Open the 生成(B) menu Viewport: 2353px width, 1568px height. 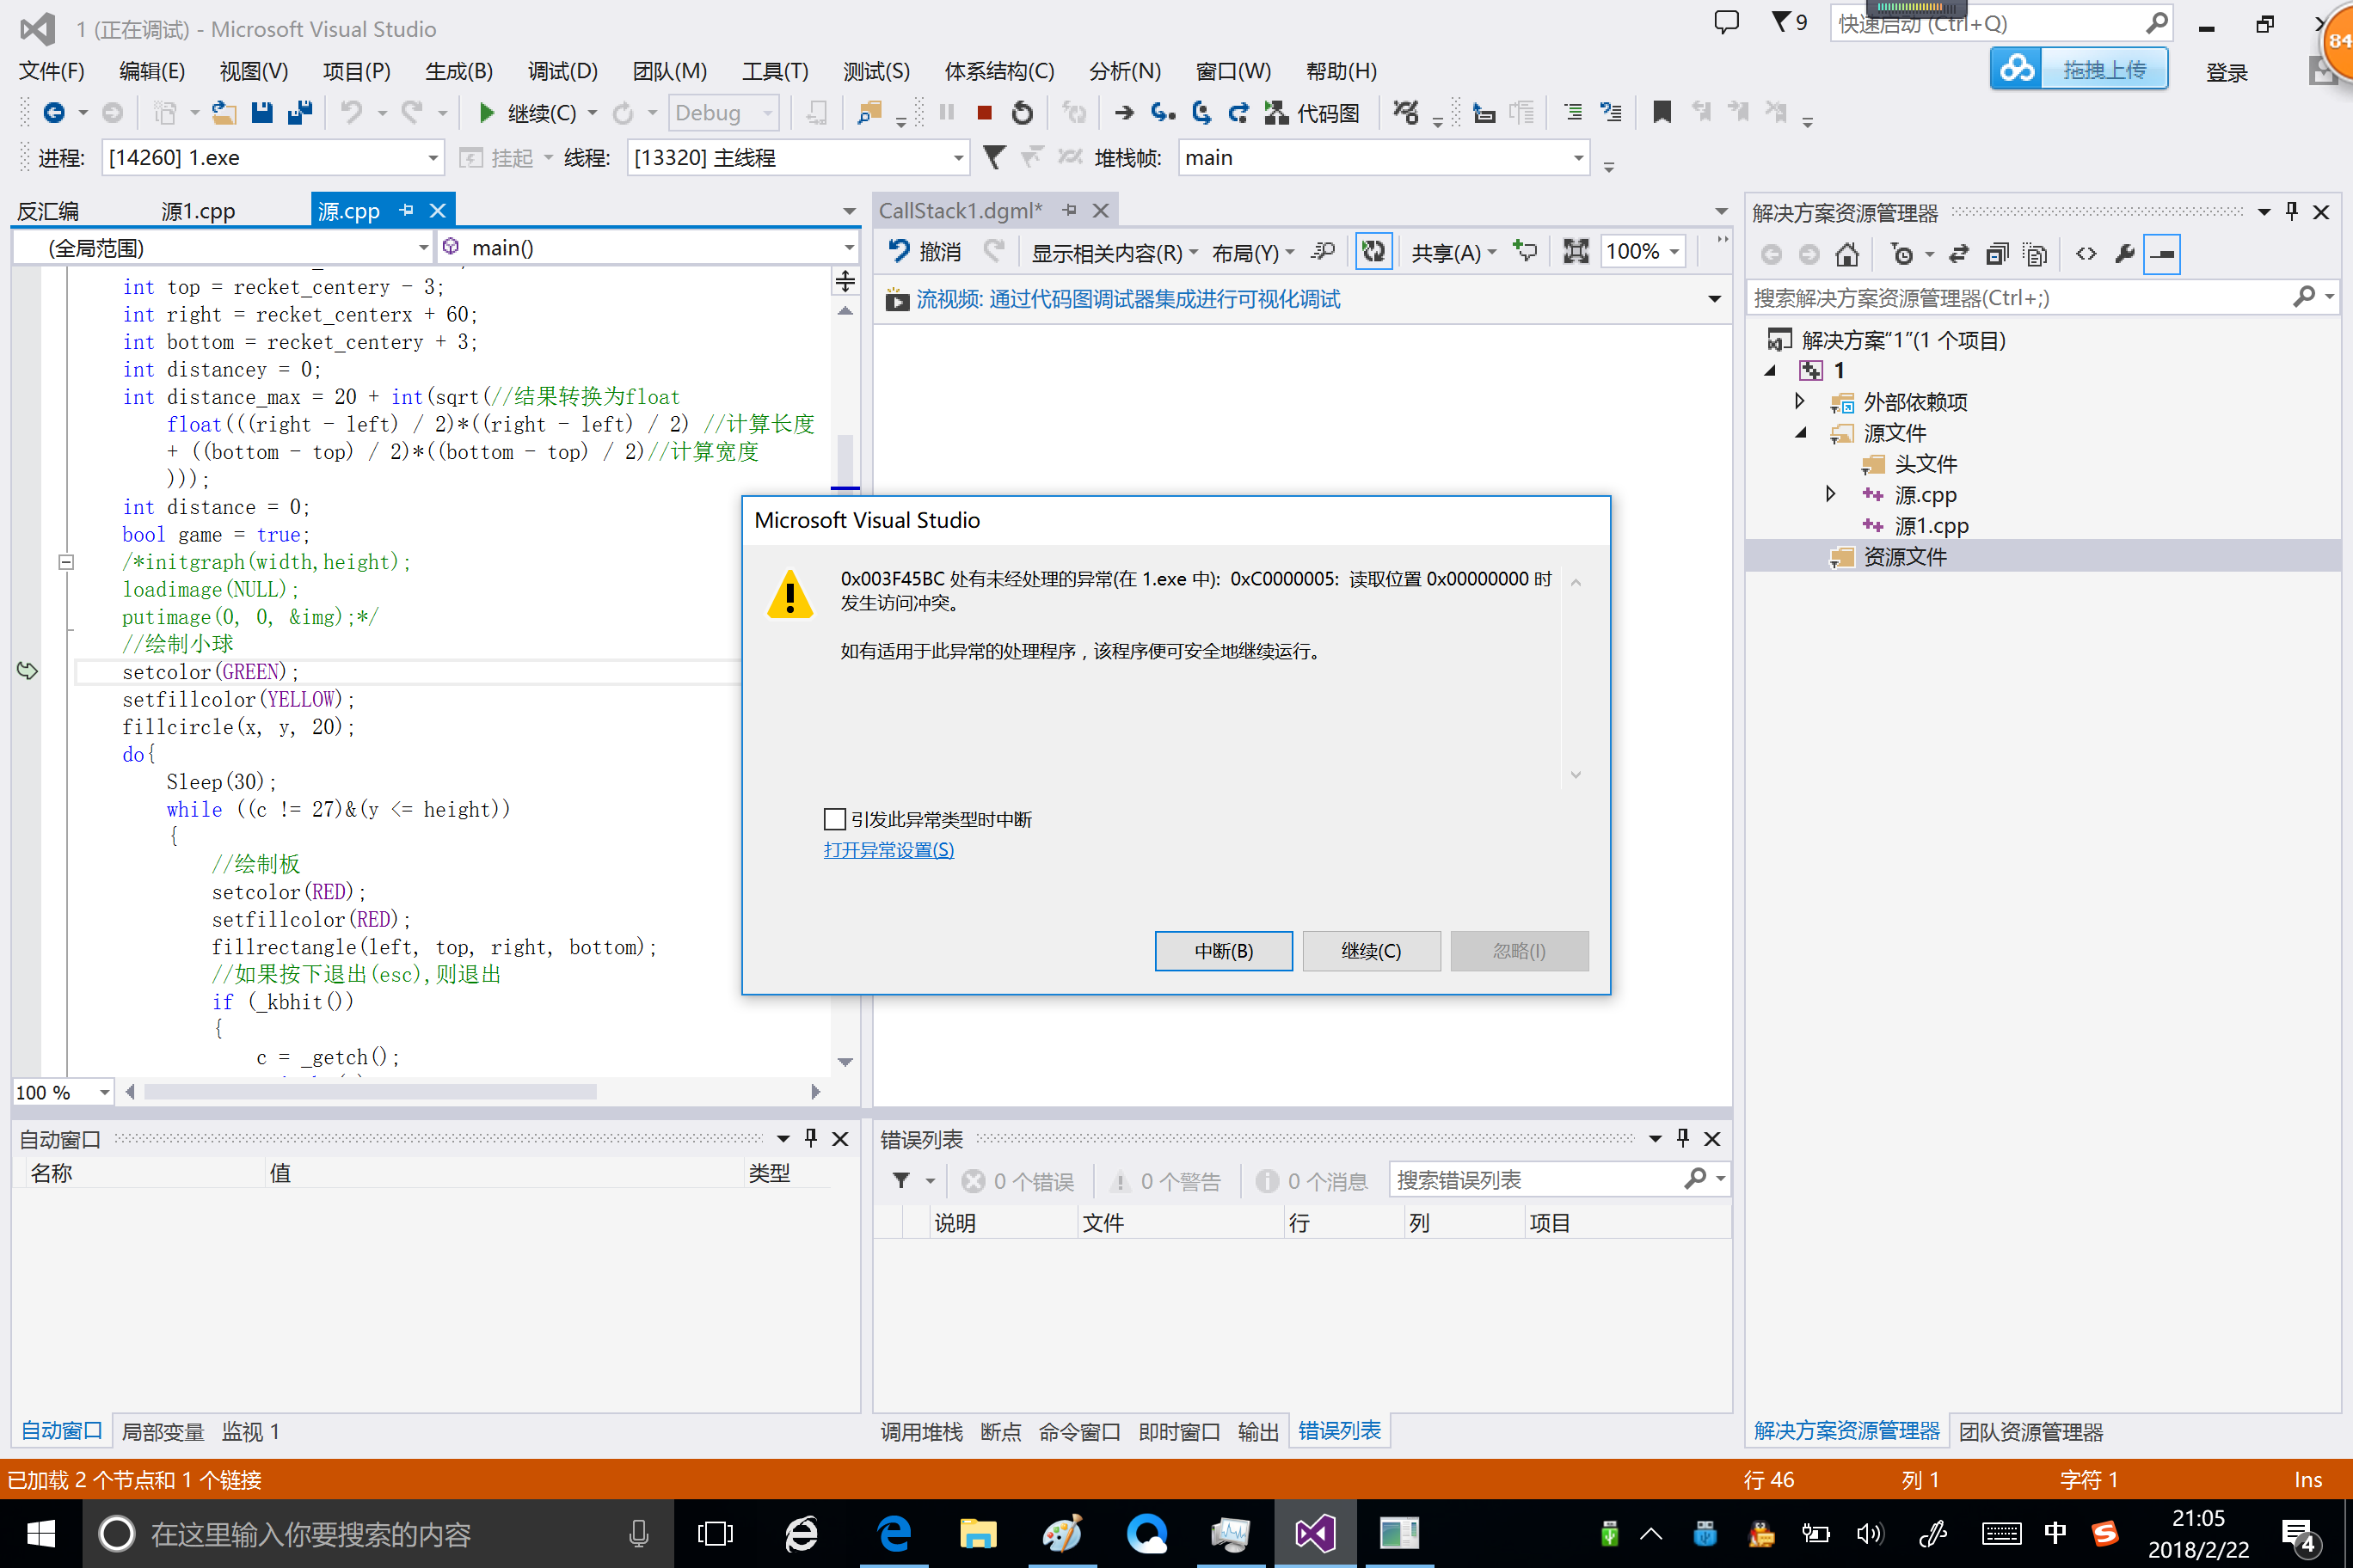pos(459,71)
